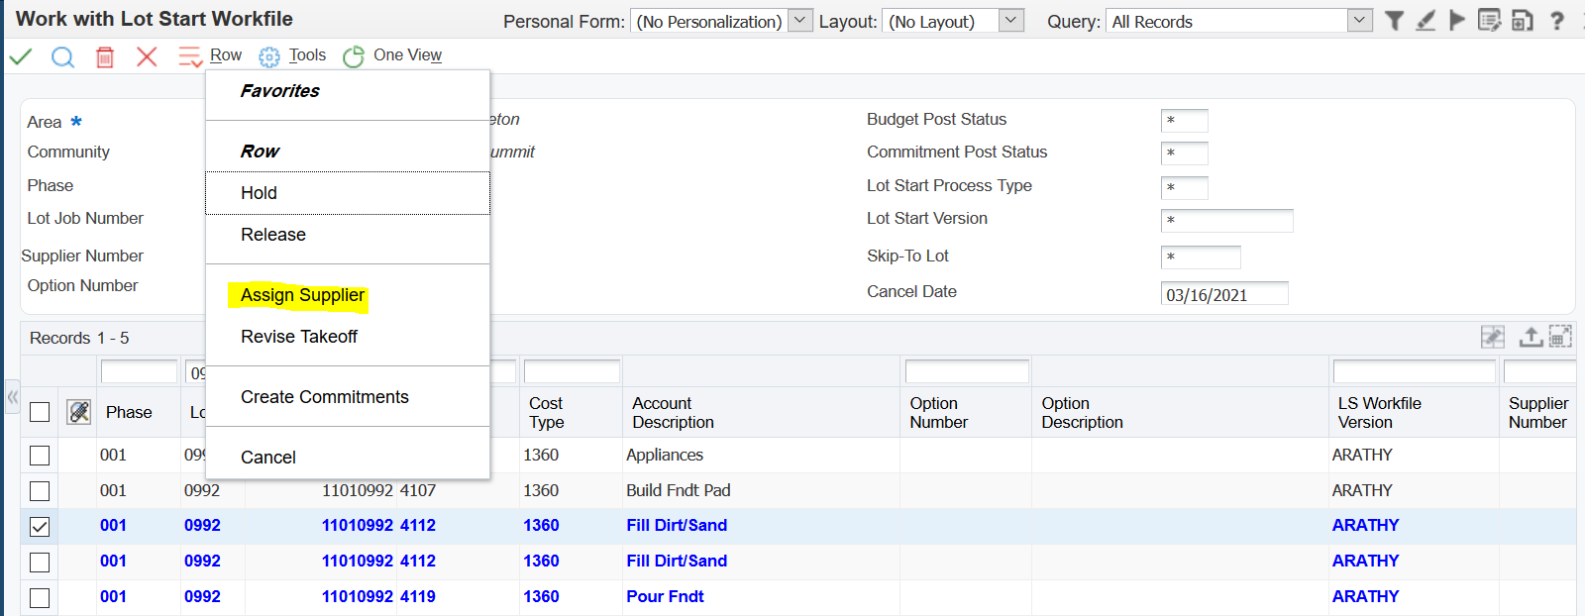
Task: Choose Assign Supplier menu entry
Action: [x=302, y=295]
